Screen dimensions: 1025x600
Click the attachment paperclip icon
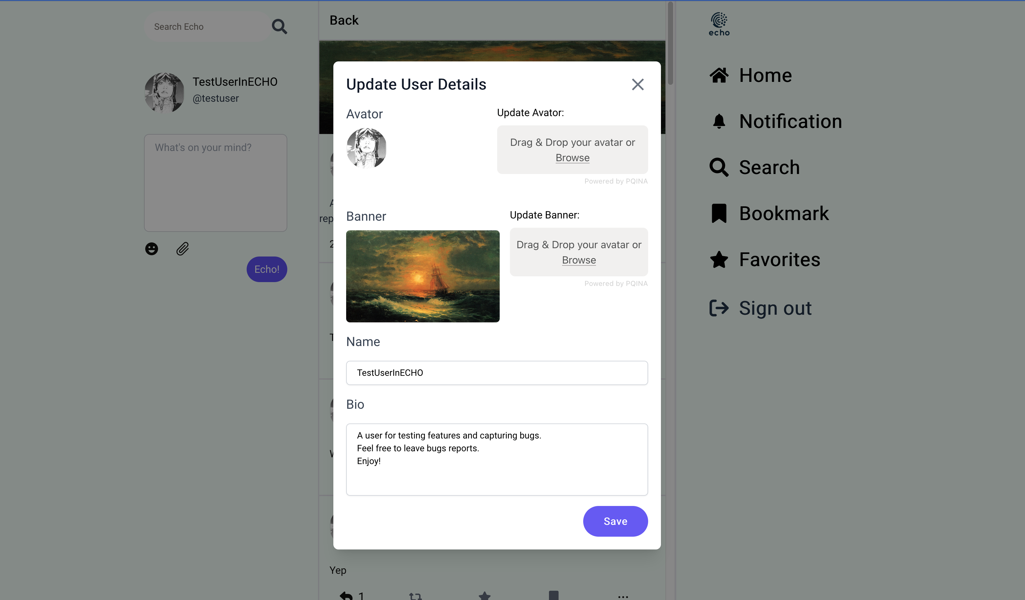click(x=183, y=249)
